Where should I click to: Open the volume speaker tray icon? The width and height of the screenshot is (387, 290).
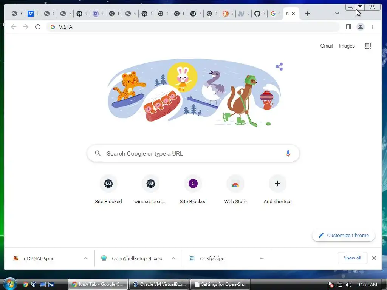coord(348,285)
